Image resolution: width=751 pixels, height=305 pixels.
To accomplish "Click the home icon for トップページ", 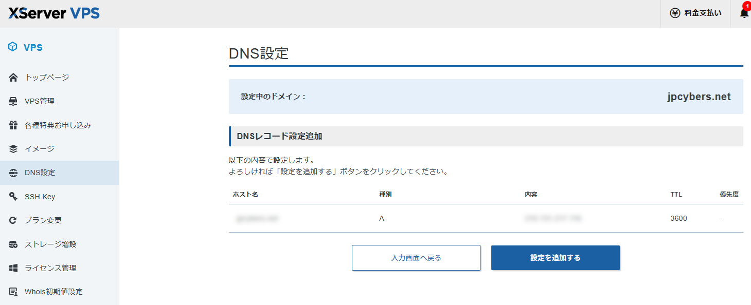I will point(14,78).
